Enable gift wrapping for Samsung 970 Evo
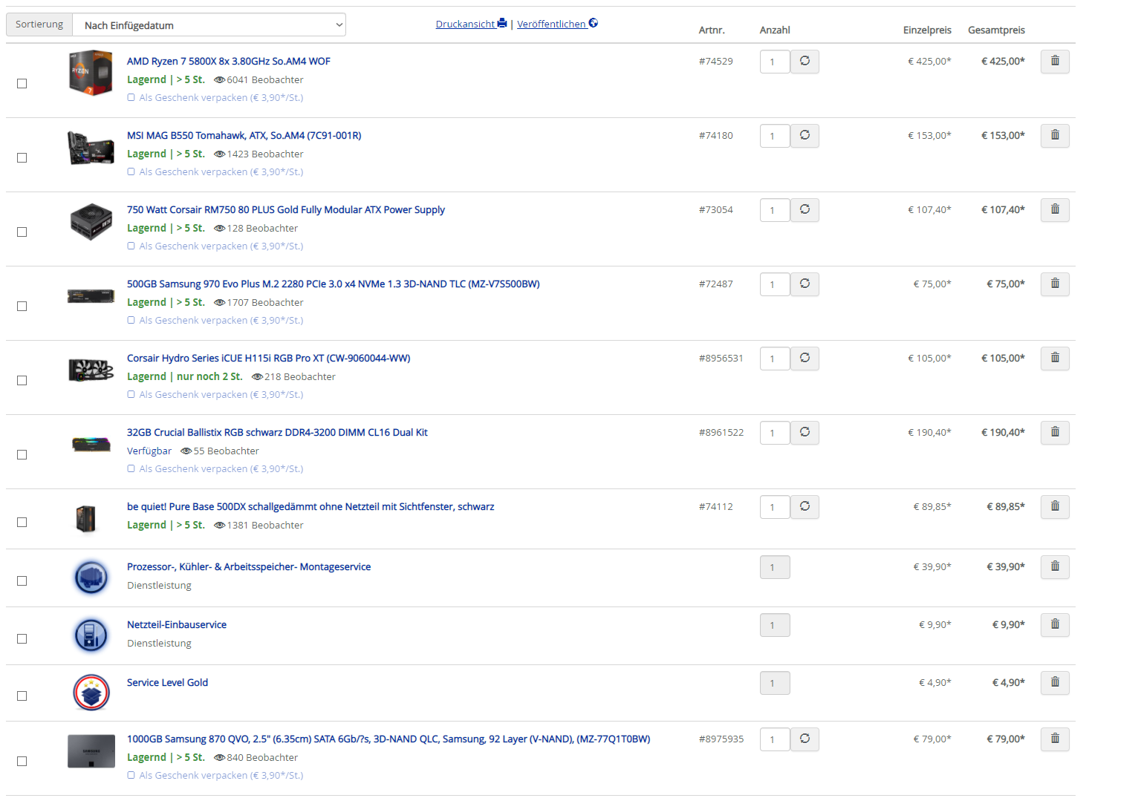Image resolution: width=1141 pixels, height=798 pixels. 131,321
